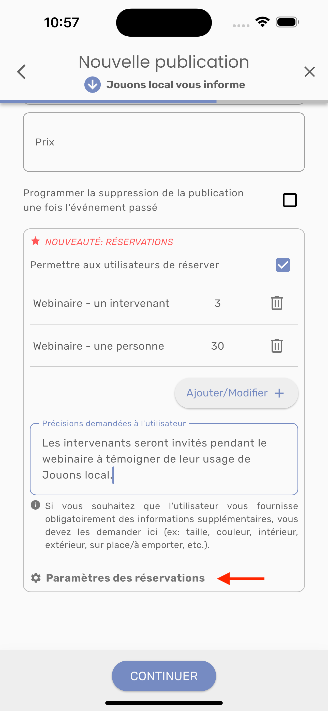Click the gear icon for reservation settings
The image size is (328, 711).
click(x=36, y=578)
